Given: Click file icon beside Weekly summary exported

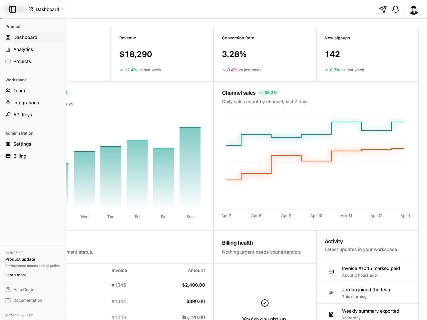Looking at the screenshot, I should tap(331, 314).
